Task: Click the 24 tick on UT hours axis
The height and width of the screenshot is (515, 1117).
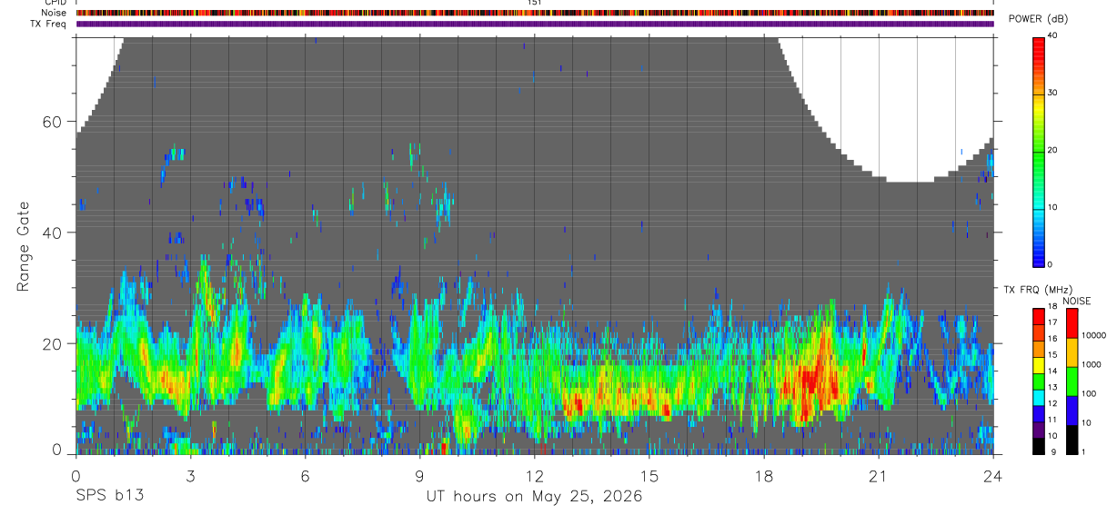Action: pos(992,476)
